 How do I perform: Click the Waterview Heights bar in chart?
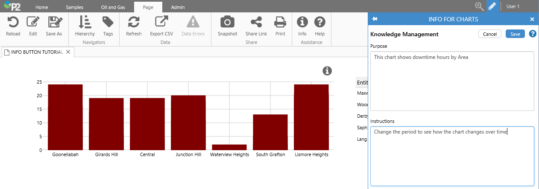[229, 147]
